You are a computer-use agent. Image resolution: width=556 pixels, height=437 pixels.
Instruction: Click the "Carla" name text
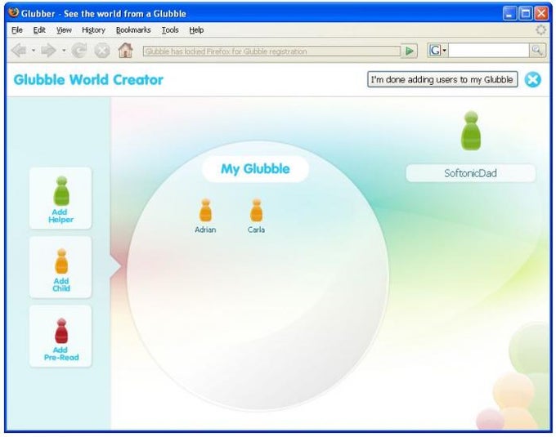pyautogui.click(x=257, y=230)
